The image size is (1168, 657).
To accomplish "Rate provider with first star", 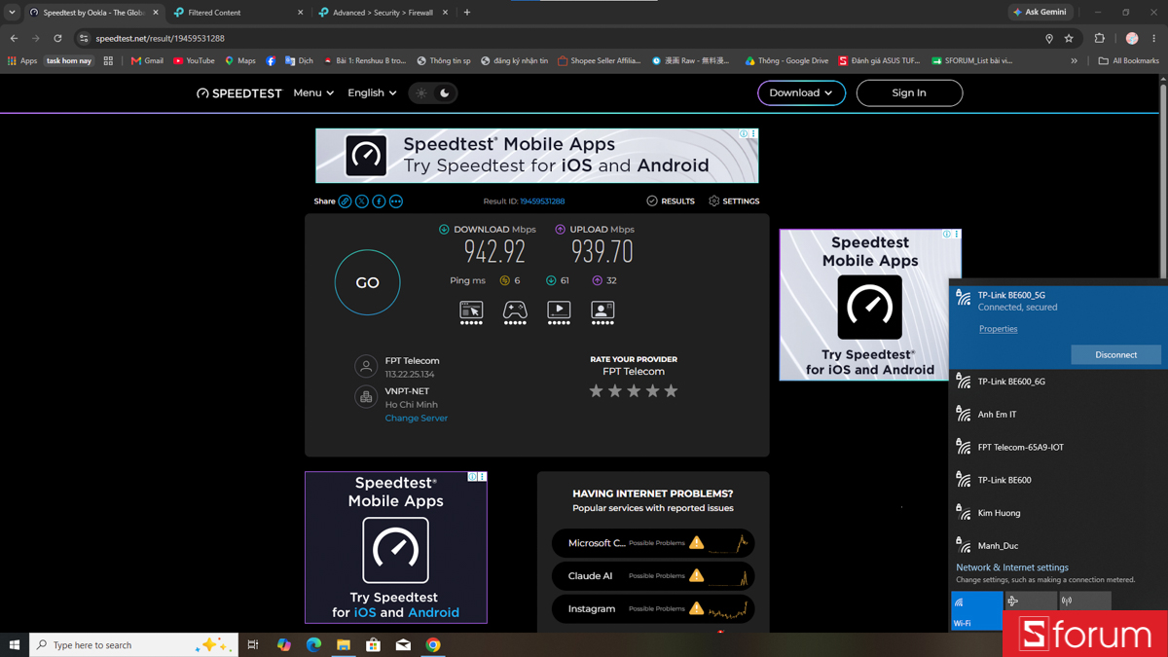I will click(x=596, y=390).
